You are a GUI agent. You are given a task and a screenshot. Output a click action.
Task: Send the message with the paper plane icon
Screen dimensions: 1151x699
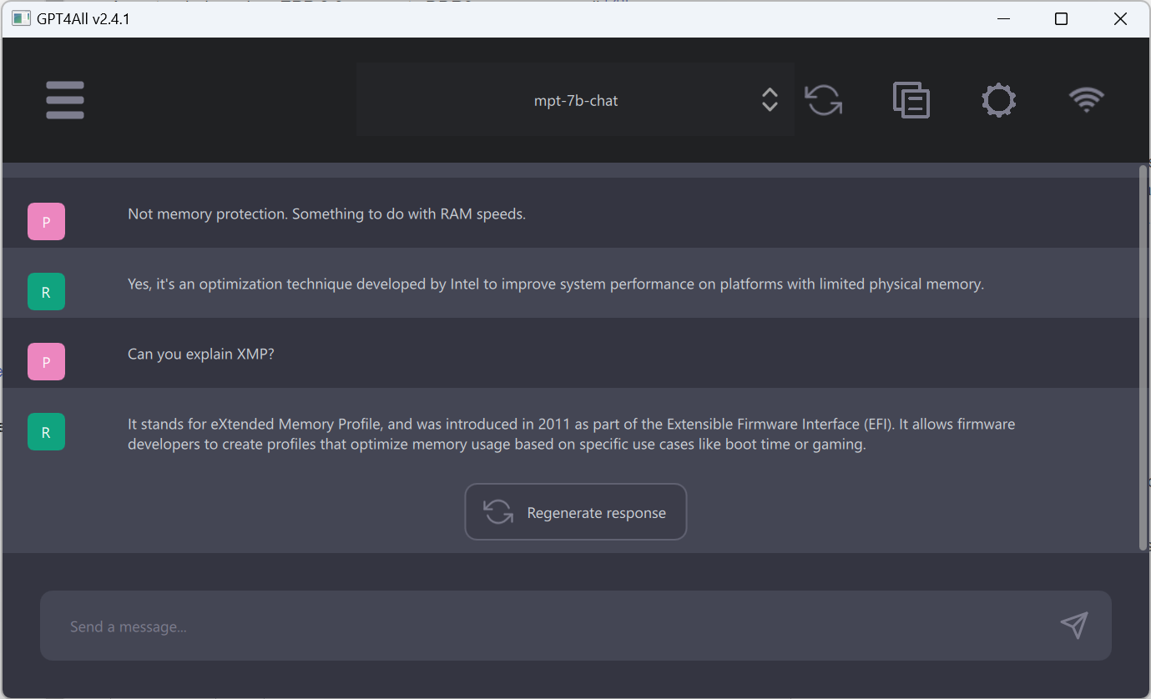pos(1074,625)
